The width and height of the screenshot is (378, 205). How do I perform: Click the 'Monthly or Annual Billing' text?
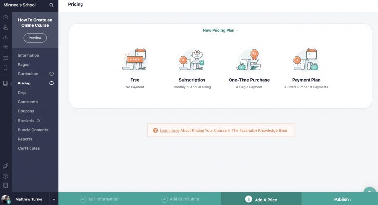(x=192, y=87)
